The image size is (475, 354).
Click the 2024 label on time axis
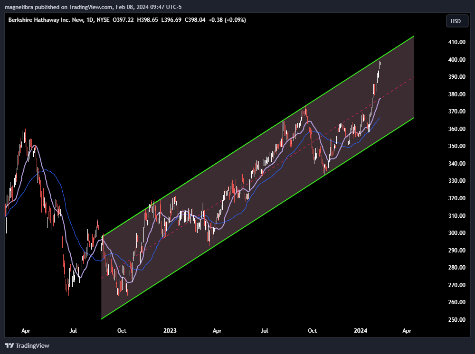[361, 331]
